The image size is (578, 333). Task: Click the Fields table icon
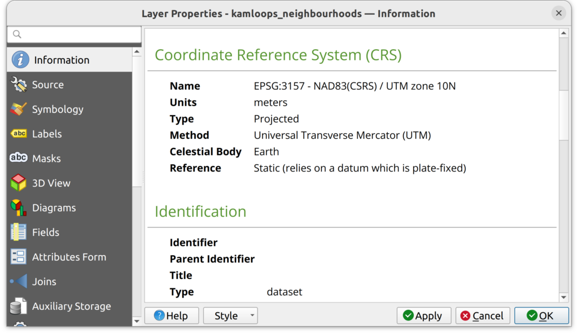point(19,232)
